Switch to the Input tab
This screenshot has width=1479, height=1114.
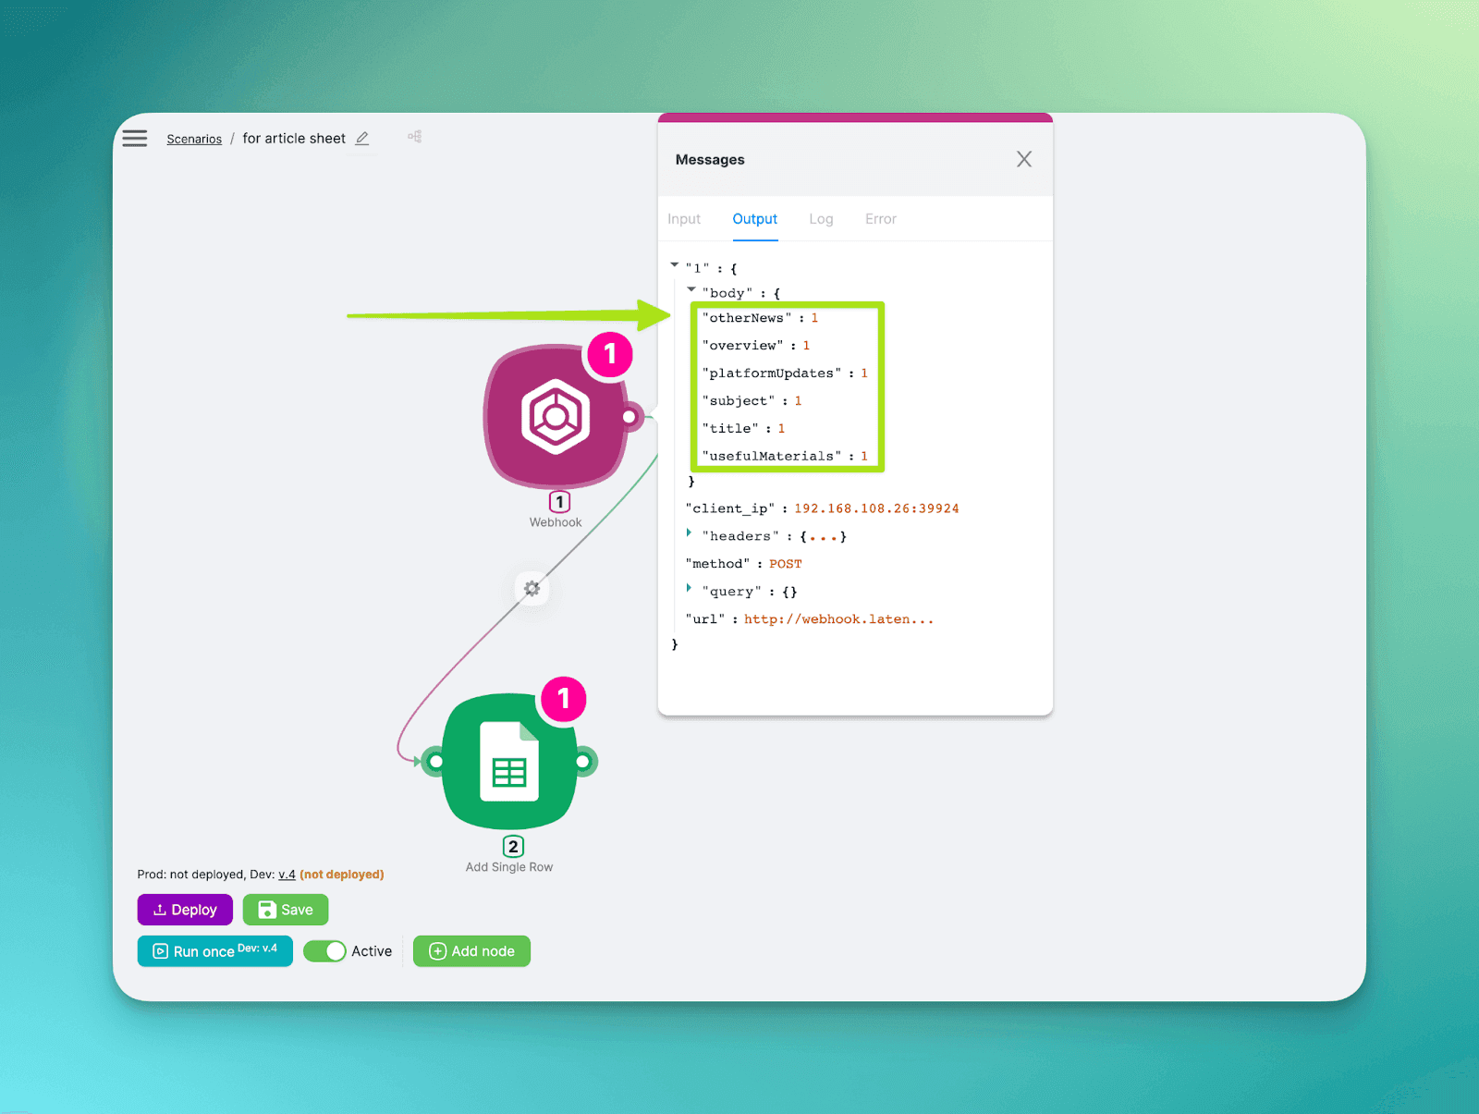tap(684, 219)
